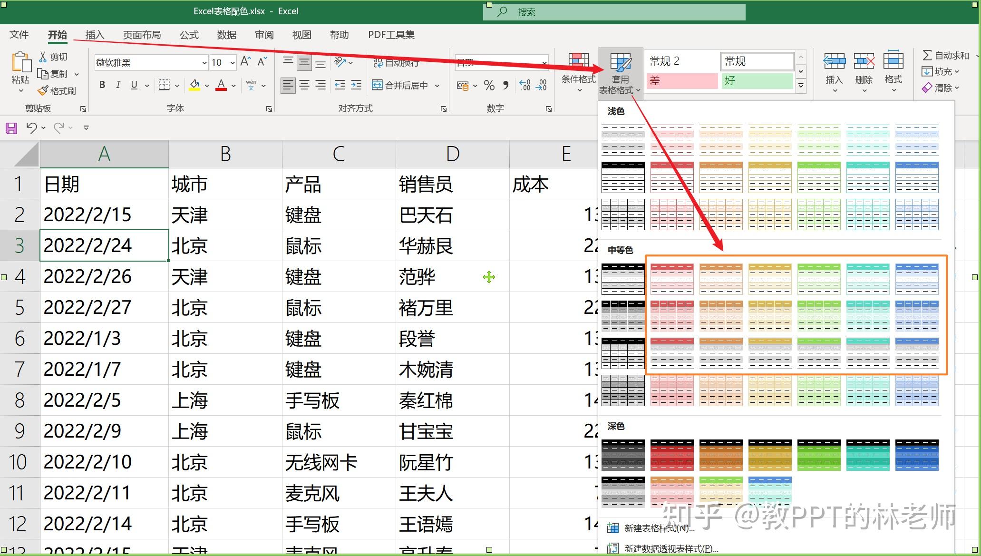
Task: Toggle bold formatting
Action: pyautogui.click(x=101, y=85)
